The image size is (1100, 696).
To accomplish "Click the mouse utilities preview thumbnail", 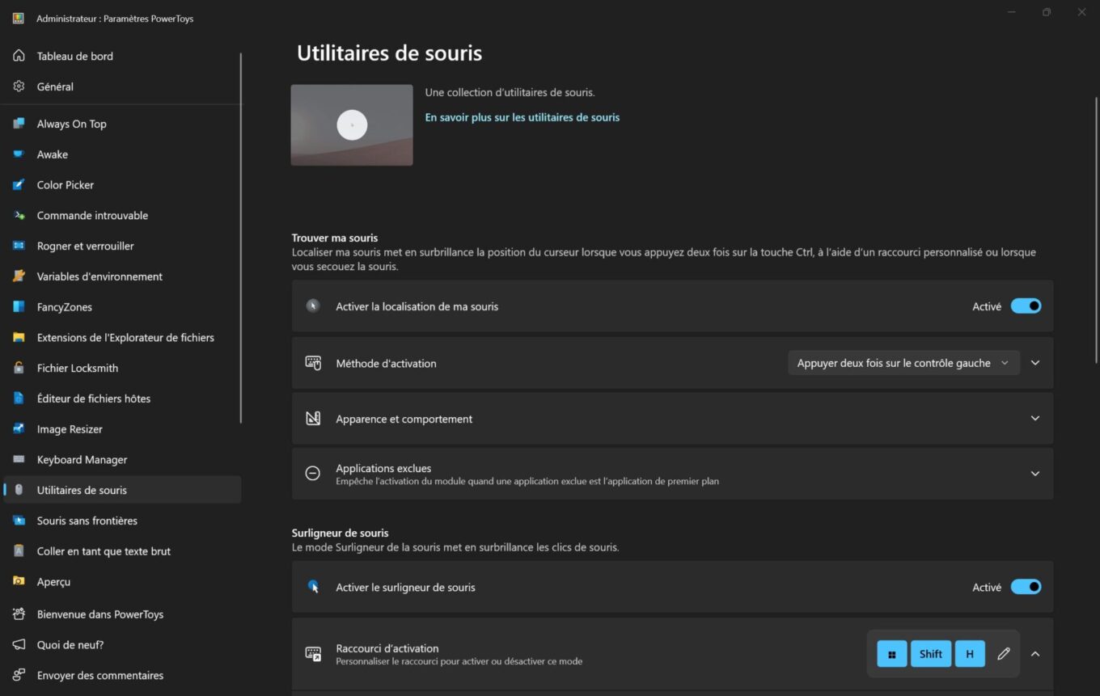I will point(352,125).
